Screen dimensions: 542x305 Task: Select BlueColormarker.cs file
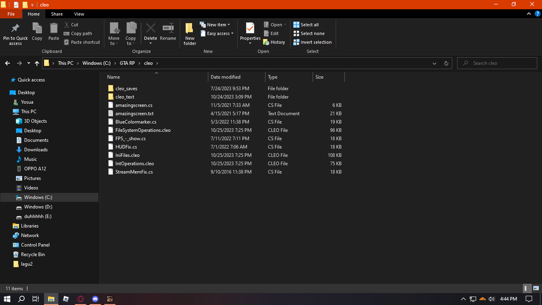tap(135, 122)
